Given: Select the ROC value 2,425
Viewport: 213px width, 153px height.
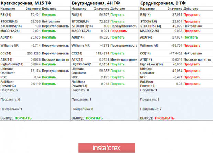Looking at the screenshot, I should tap(105, 77).
